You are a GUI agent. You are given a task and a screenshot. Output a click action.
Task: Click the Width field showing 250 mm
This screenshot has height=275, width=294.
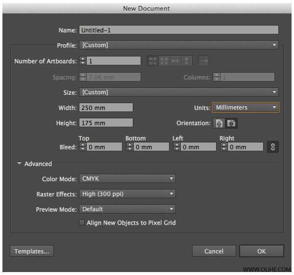tap(106, 108)
